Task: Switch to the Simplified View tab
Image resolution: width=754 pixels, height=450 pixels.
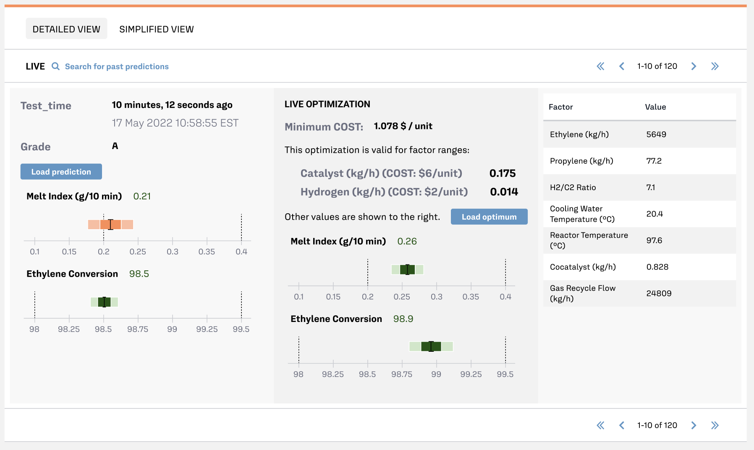Action: click(156, 29)
